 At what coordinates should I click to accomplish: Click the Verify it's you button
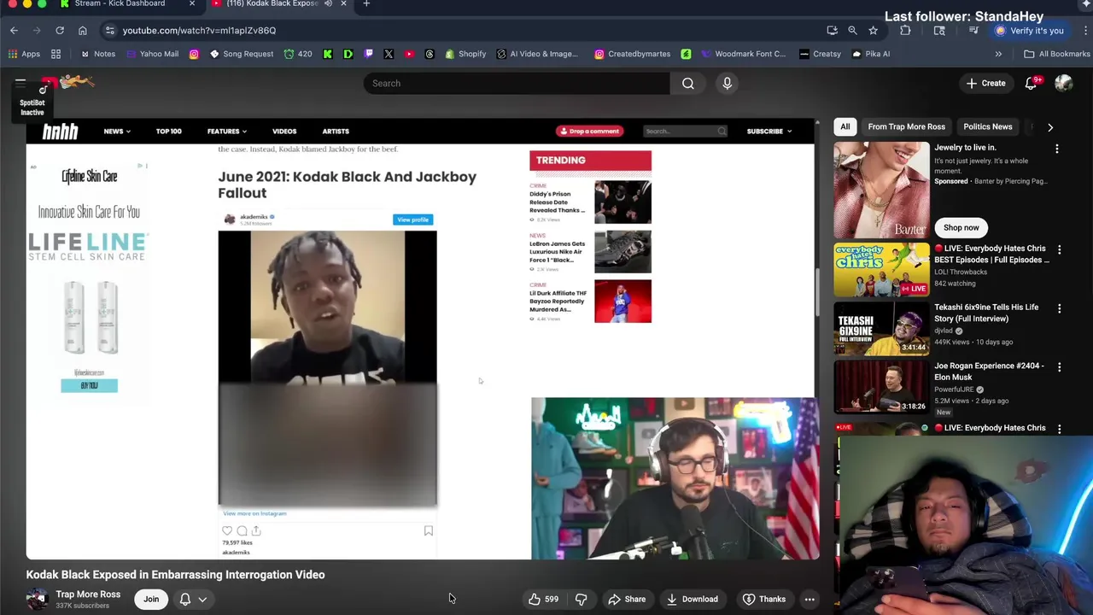(1029, 31)
